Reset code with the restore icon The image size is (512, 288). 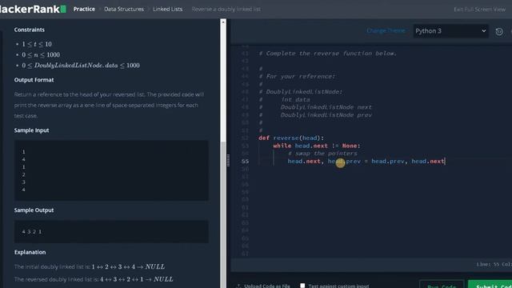[x=499, y=32]
